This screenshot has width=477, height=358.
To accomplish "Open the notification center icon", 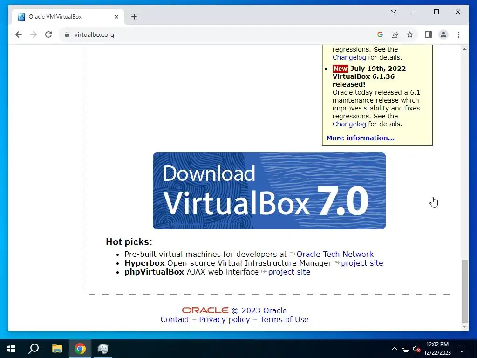I will pos(462,349).
